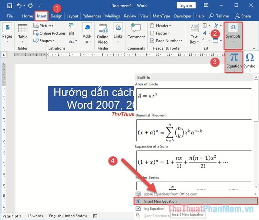This screenshot has width=259, height=220.
Task: Expand the Shapes dropdown
Action: click(46, 41)
